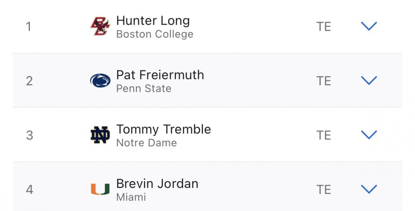415x211 pixels.
Task: Click the Boston College school label
Action: coord(154,34)
